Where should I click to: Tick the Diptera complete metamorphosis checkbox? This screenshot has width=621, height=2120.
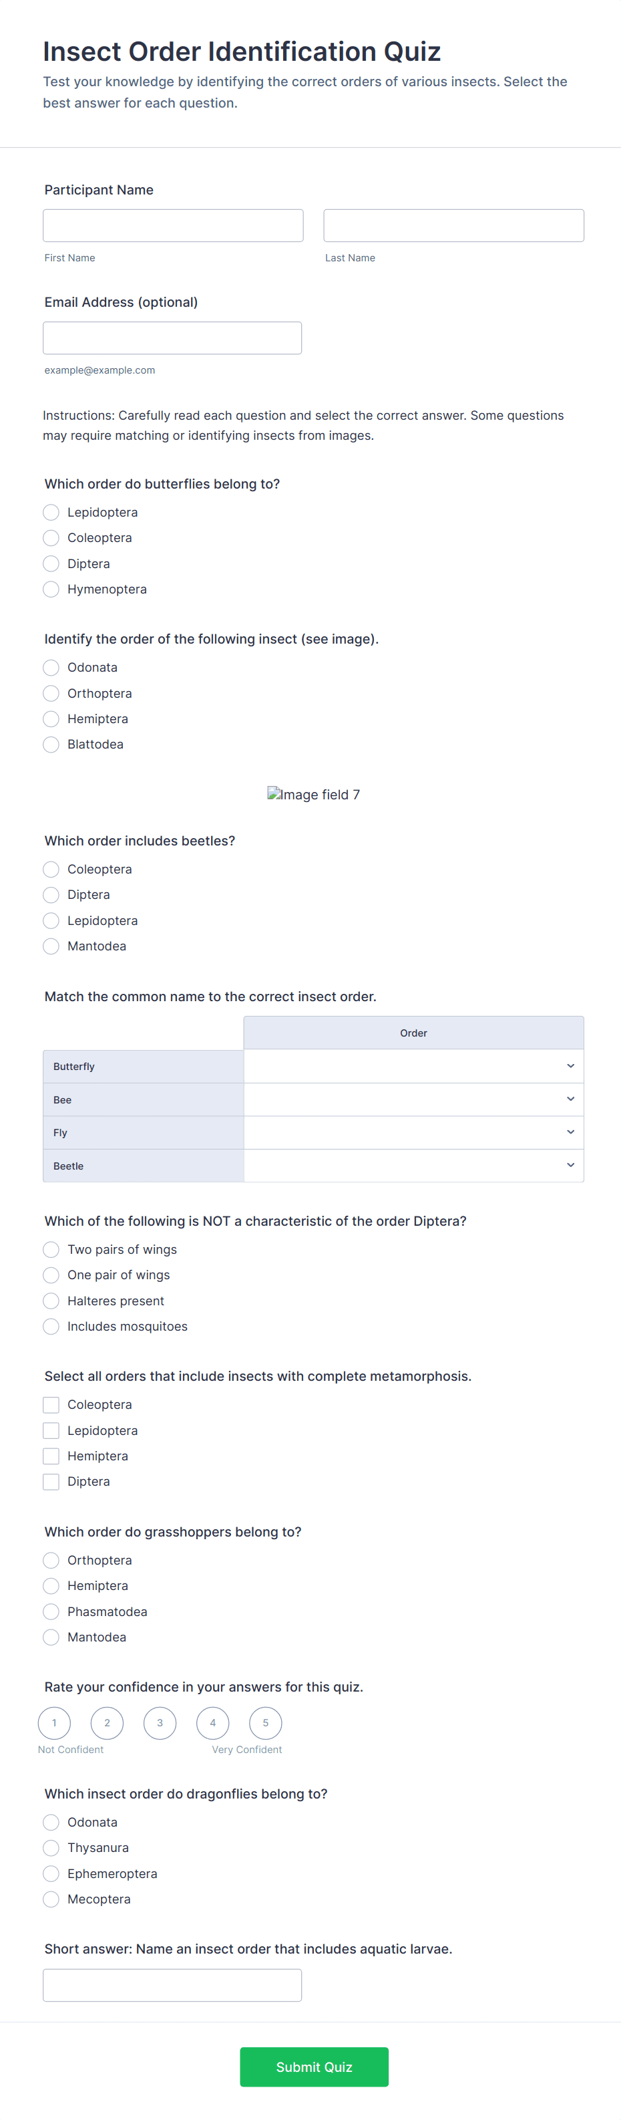point(51,1481)
